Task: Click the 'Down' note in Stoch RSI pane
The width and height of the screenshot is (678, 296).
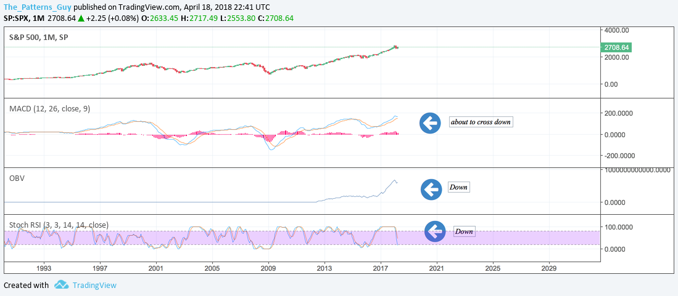Action: click(463, 232)
